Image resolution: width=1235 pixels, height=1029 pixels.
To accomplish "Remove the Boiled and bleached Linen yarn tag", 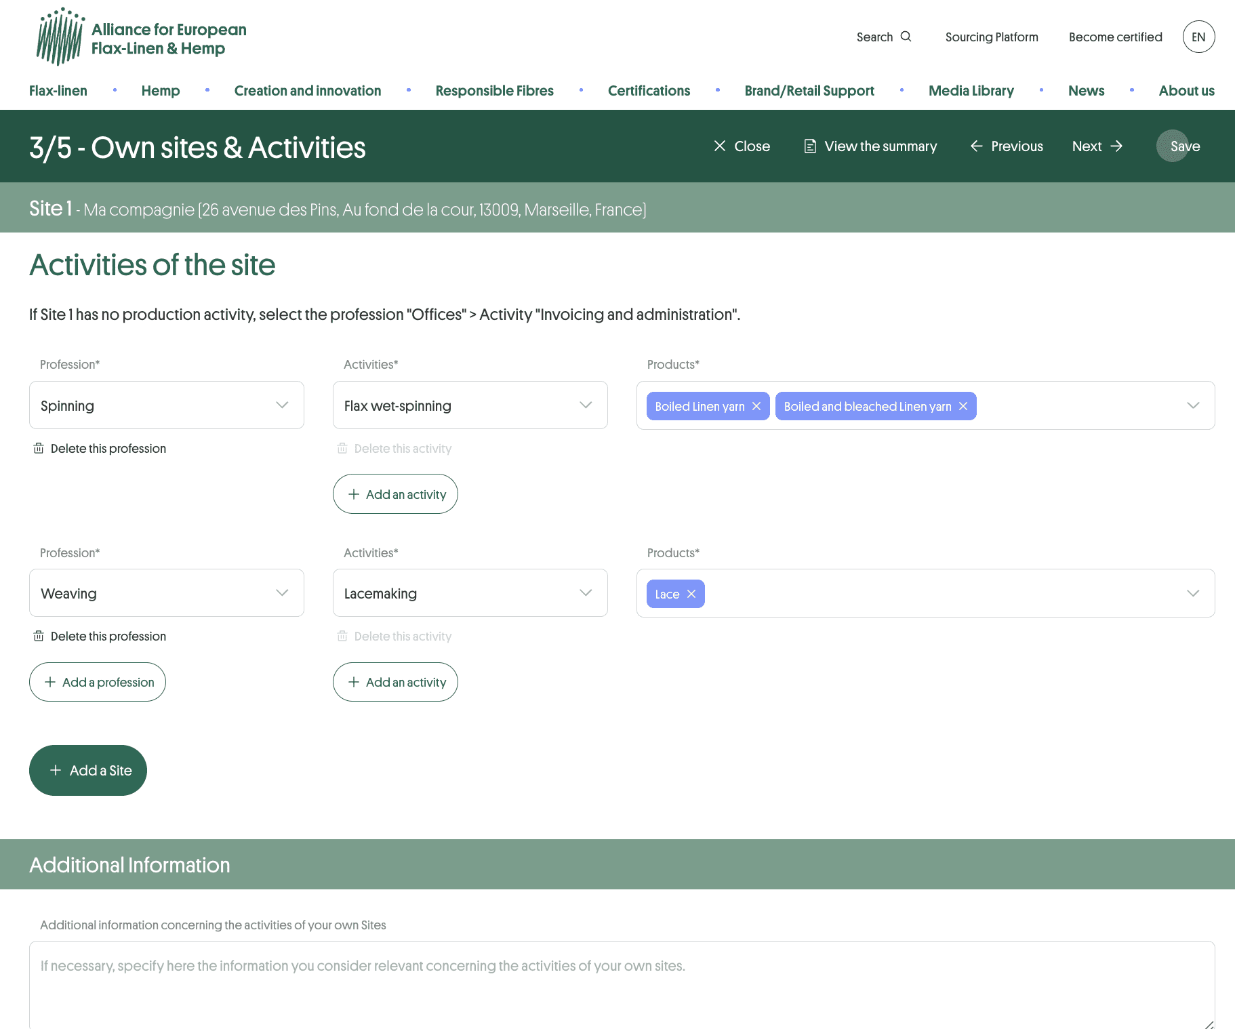I will pyautogui.click(x=963, y=406).
